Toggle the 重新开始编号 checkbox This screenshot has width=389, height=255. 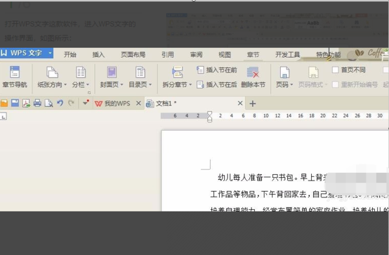(x=335, y=85)
